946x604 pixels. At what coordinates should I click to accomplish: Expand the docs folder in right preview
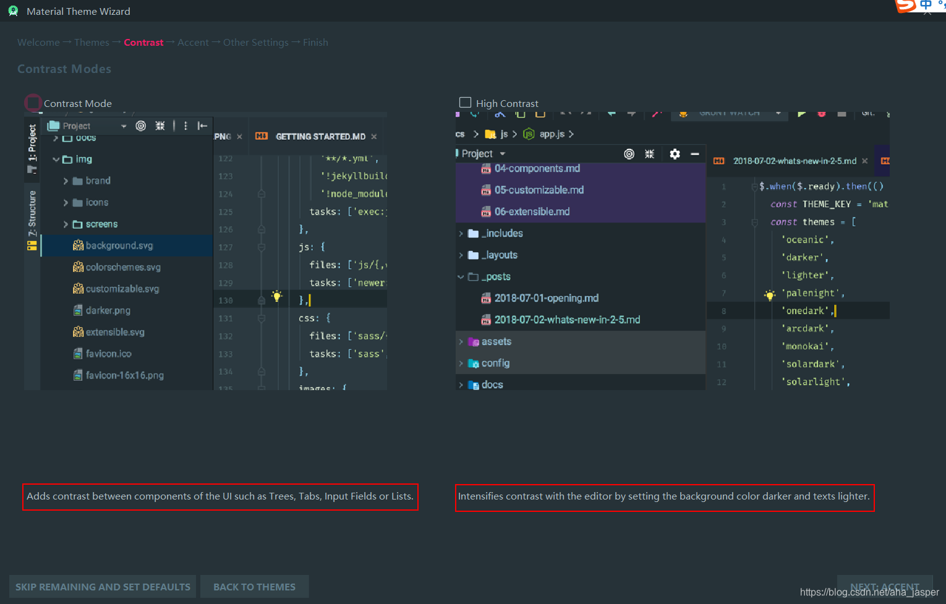(461, 385)
